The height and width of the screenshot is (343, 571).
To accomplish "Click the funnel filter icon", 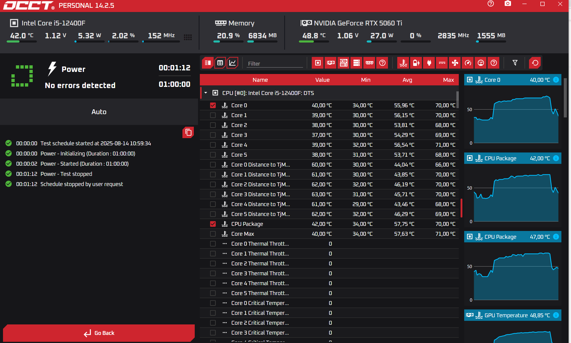I will pos(515,63).
